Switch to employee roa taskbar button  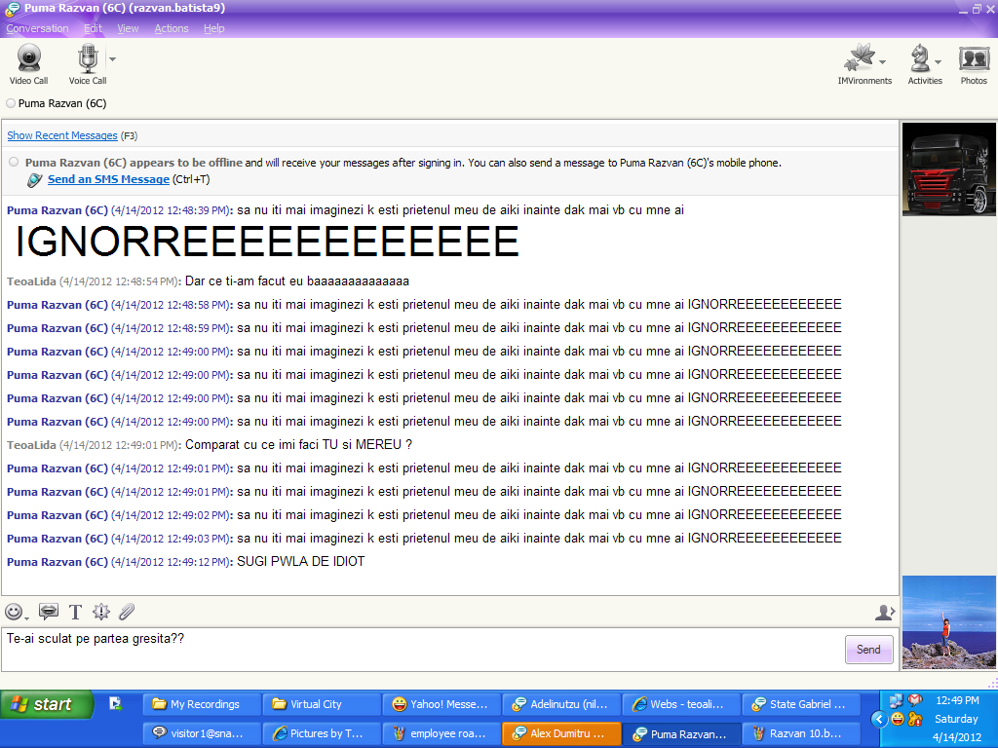click(441, 733)
